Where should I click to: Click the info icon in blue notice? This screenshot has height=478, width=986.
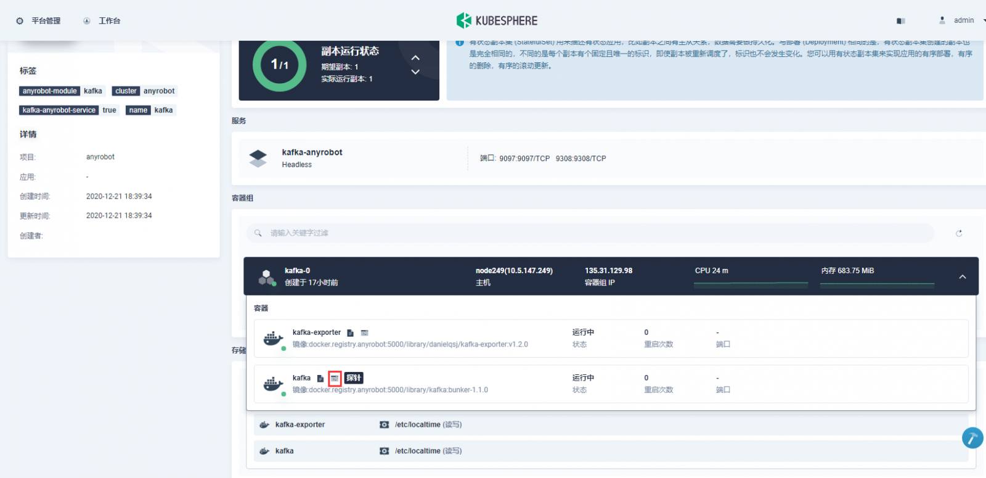[x=459, y=43]
